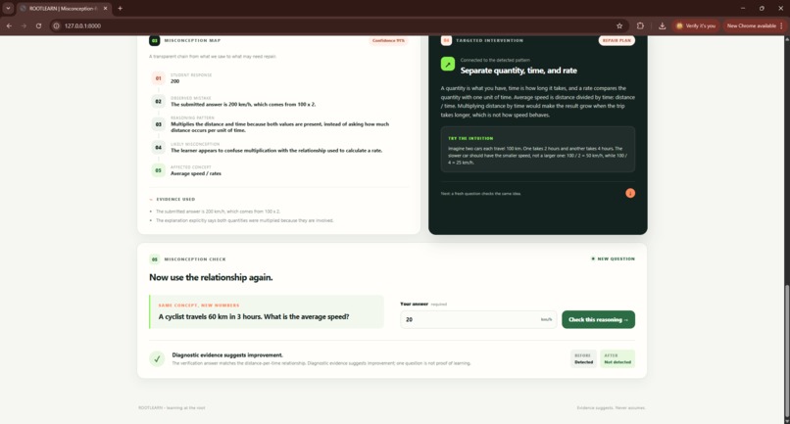Click the site info icon in address bar
The image size is (790, 424).
[x=57, y=25]
